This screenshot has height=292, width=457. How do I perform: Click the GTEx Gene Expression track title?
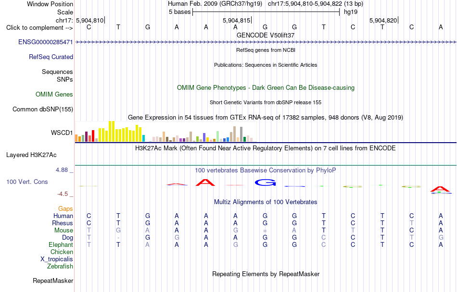(266, 118)
